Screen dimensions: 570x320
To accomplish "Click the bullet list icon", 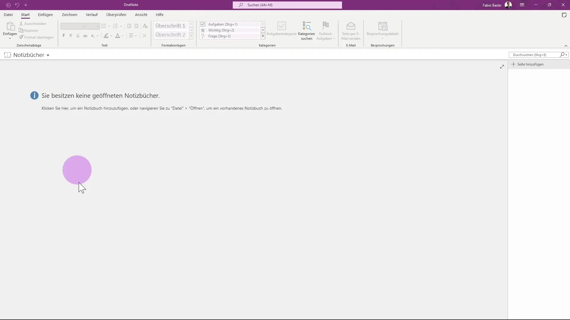I will tap(104, 26).
